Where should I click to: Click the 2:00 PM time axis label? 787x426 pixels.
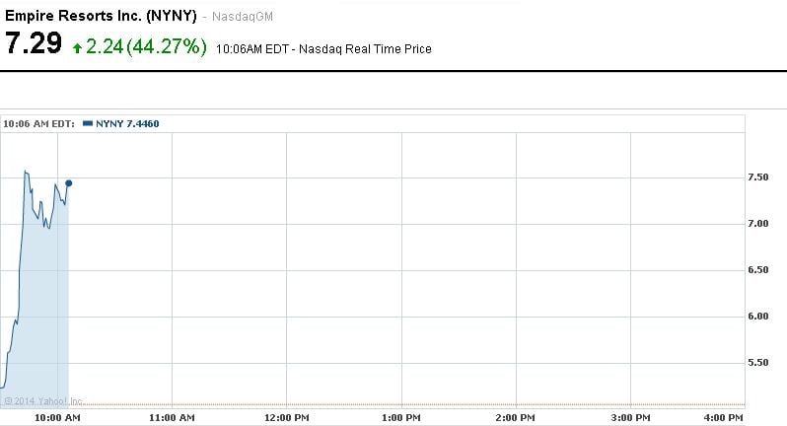[516, 418]
